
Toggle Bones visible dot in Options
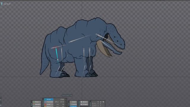(x=101, y=103)
